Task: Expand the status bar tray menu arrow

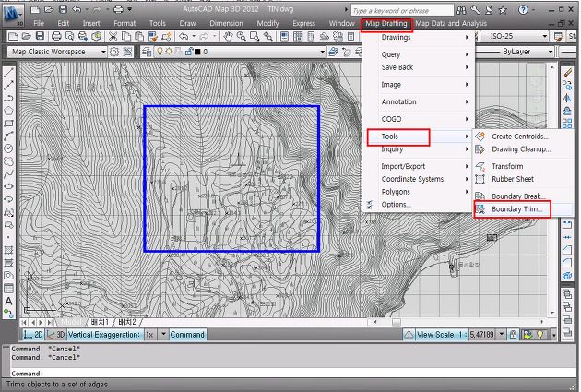Action: (x=553, y=335)
